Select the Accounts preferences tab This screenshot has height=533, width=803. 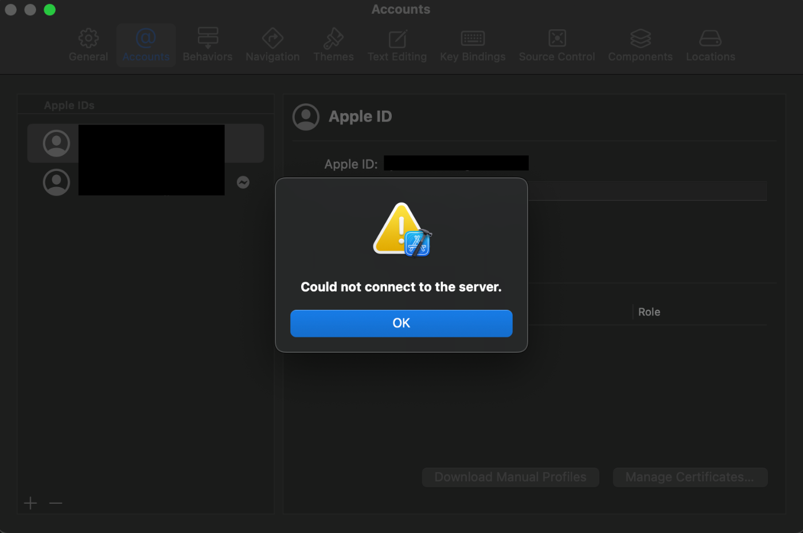point(146,45)
